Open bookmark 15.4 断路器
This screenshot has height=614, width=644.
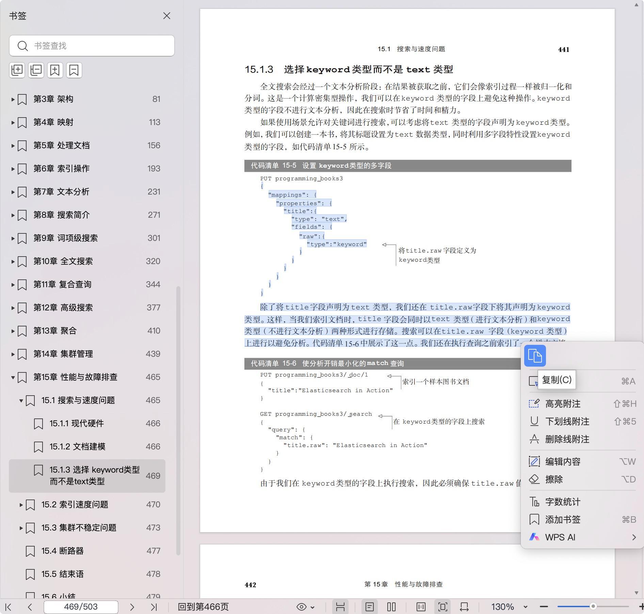point(63,551)
